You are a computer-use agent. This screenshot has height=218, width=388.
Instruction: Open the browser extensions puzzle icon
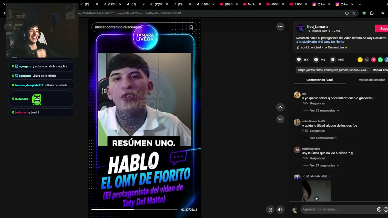pyautogui.click(x=372, y=13)
